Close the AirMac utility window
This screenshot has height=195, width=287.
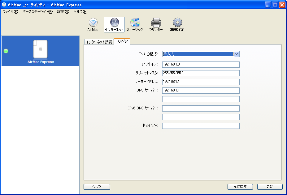pyautogui.click(x=282, y=5)
